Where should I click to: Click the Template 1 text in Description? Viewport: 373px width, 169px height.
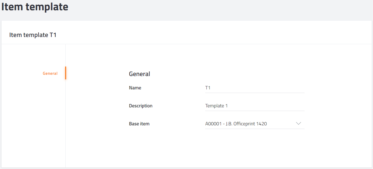[216, 106]
